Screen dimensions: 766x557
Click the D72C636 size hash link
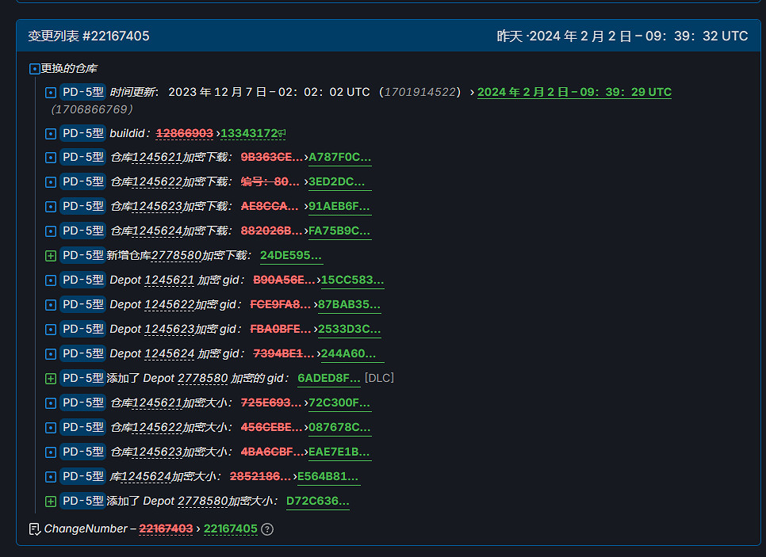pyautogui.click(x=317, y=501)
